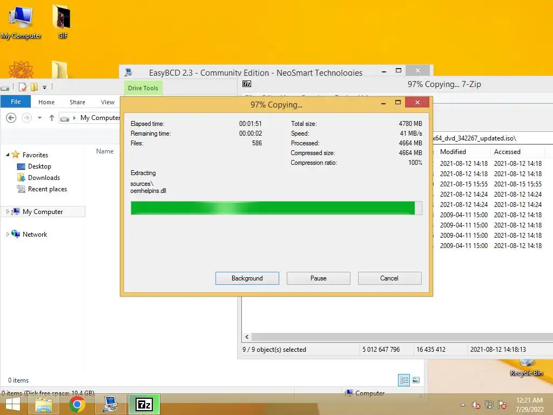Click the 5 012 647 796 status size
553x415 pixels.
(x=381, y=350)
